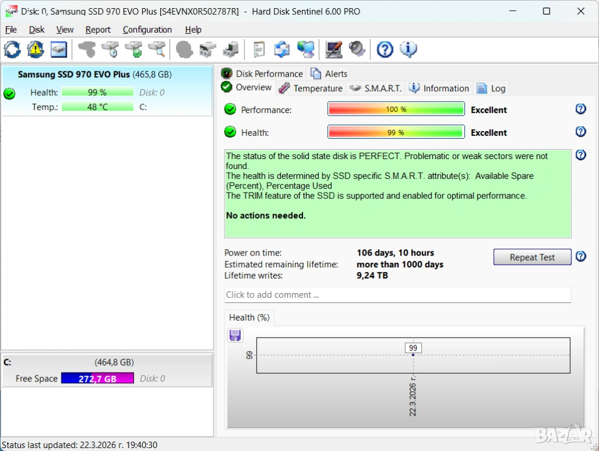
Task: Click the report document toolbar icon
Action: pyautogui.click(x=259, y=50)
